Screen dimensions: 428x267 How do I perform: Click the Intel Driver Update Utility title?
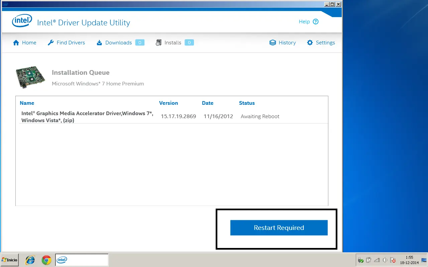tap(84, 23)
